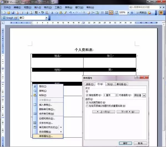Enable 在各页顶端以标题行形式重复出现

[87, 106]
